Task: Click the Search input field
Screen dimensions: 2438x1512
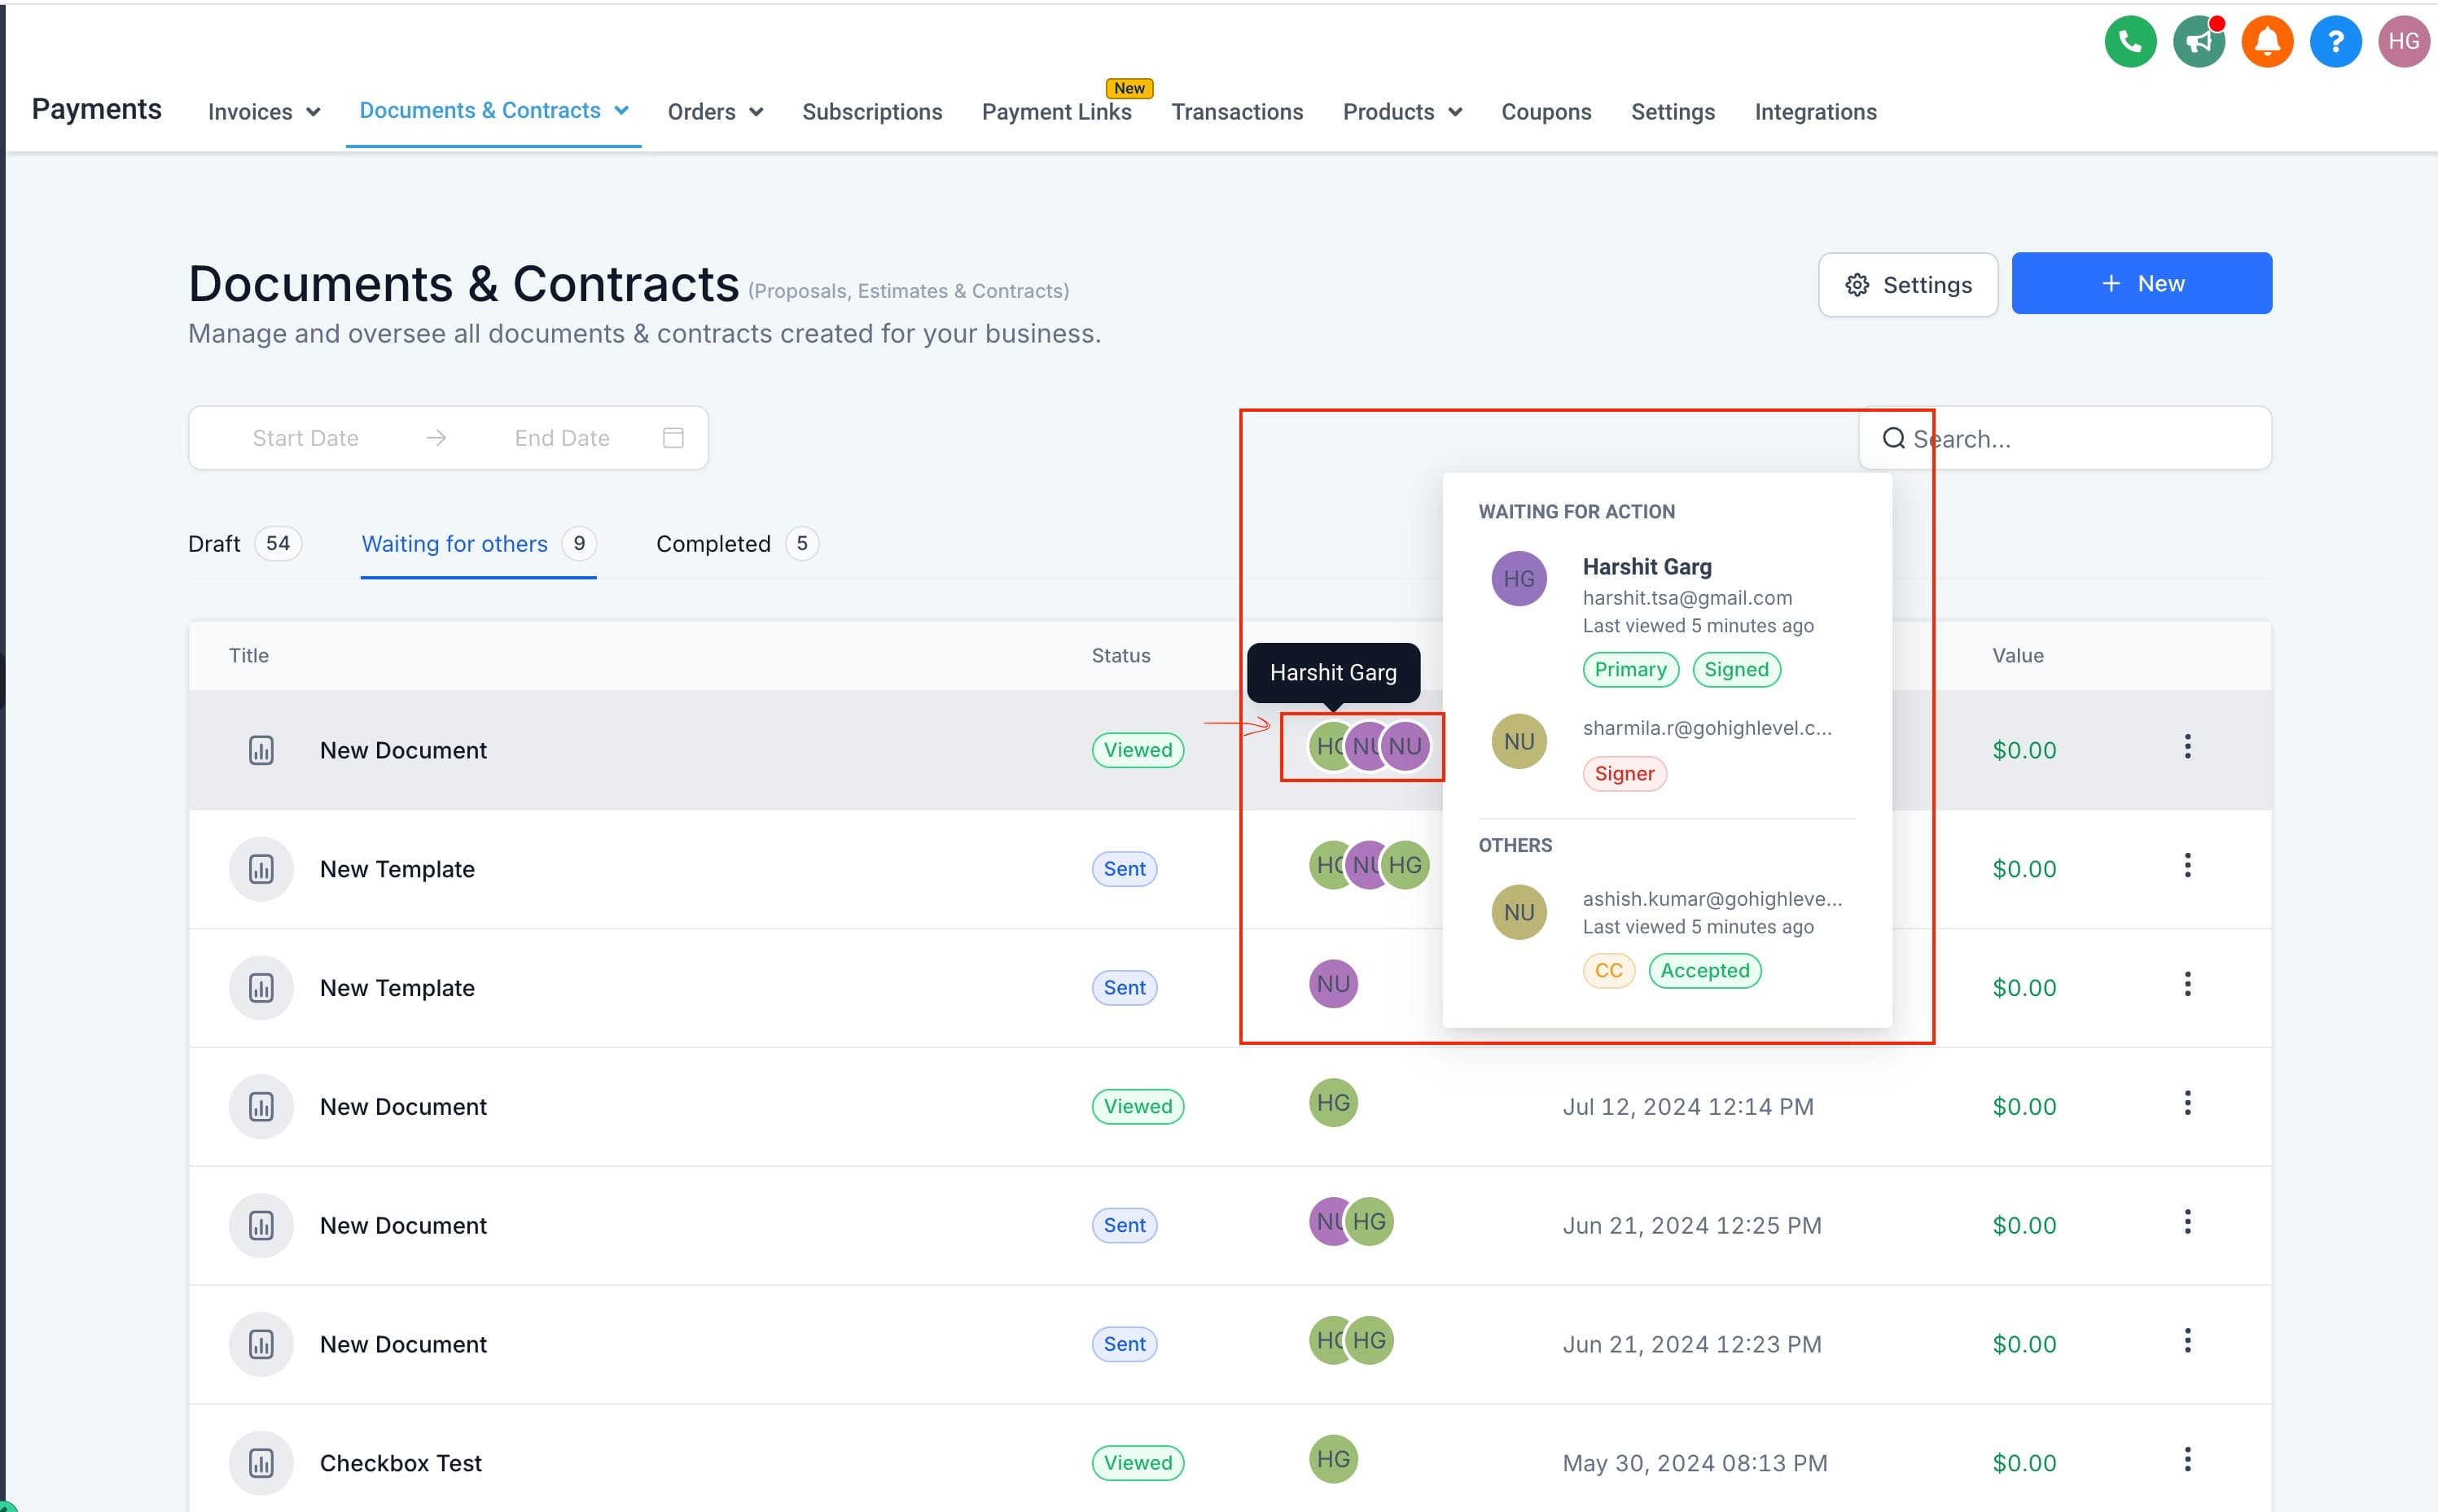Action: (2064, 438)
